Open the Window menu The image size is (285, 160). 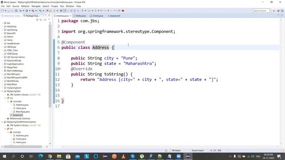coord(70,6)
